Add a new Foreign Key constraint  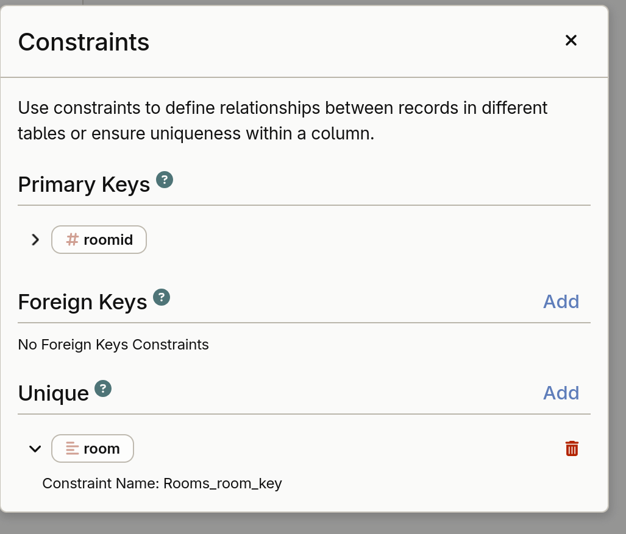coord(561,301)
